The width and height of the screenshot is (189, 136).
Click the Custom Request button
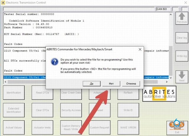click(x=100, y=127)
